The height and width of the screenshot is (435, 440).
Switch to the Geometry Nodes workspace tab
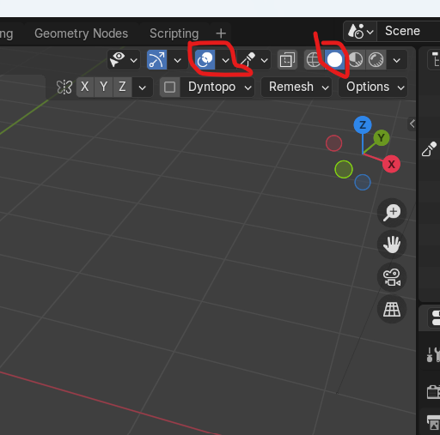[x=81, y=33]
